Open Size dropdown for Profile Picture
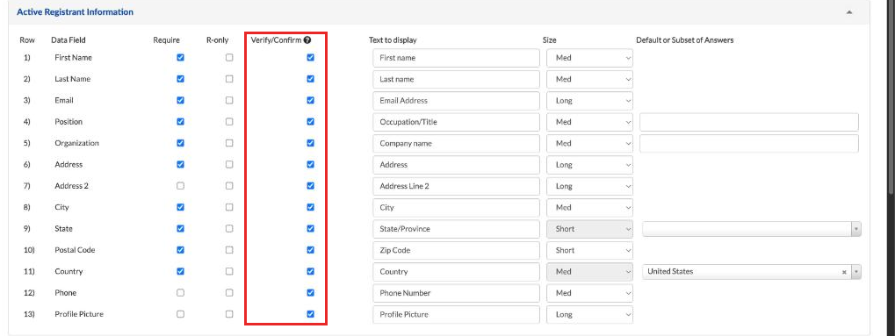This screenshot has height=336, width=895. [x=589, y=315]
